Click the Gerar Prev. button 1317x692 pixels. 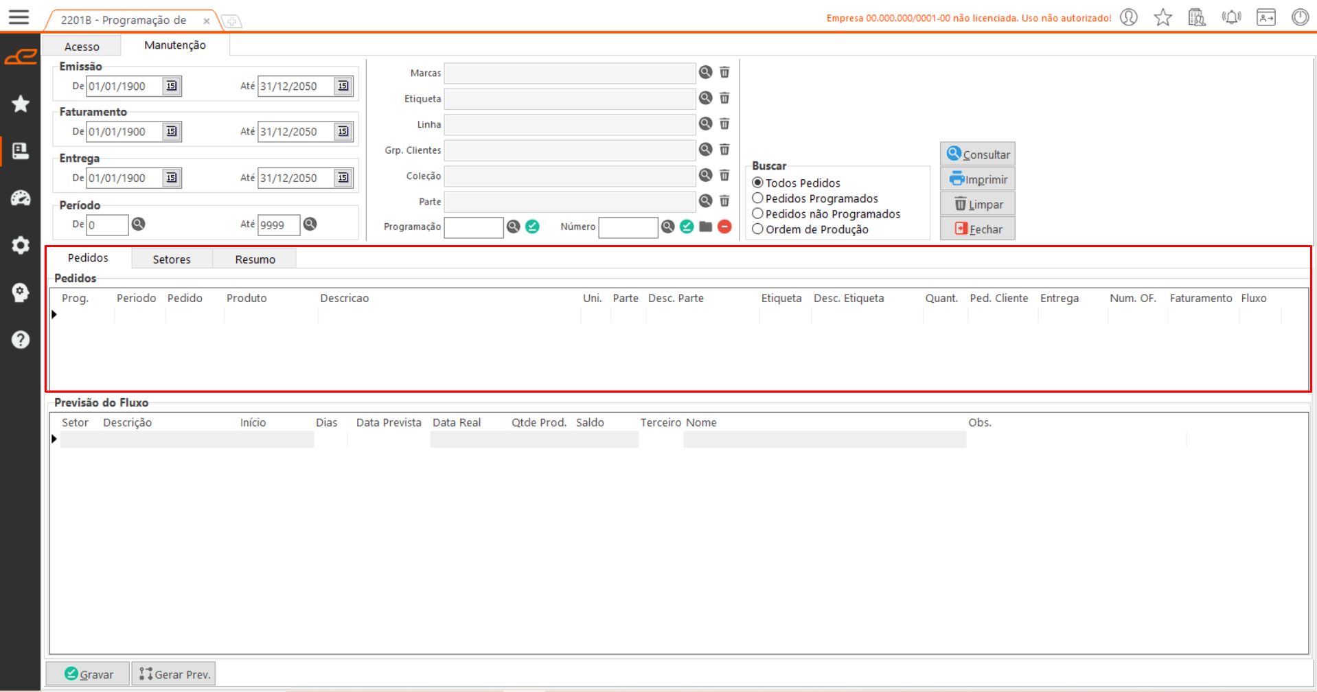174,674
